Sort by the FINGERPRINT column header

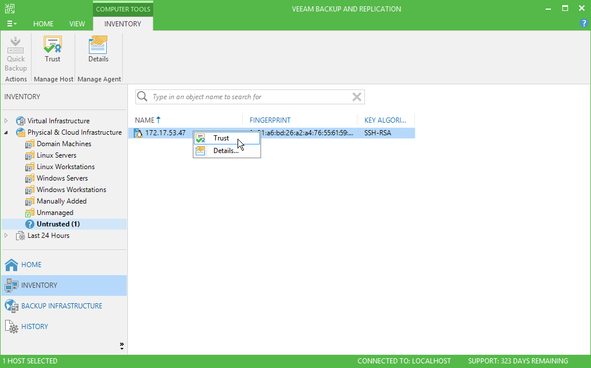270,120
